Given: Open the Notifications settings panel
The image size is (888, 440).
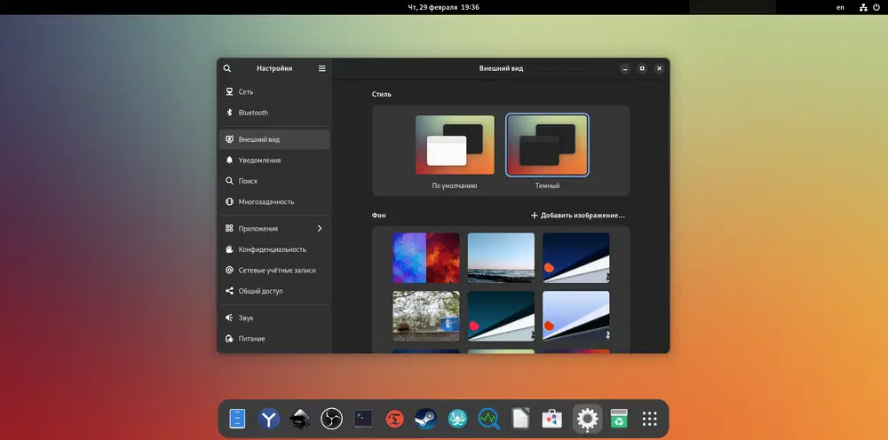Looking at the screenshot, I should [x=259, y=161].
